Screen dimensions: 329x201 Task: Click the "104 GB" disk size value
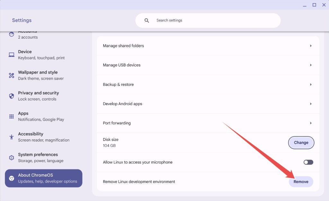click(x=109, y=146)
